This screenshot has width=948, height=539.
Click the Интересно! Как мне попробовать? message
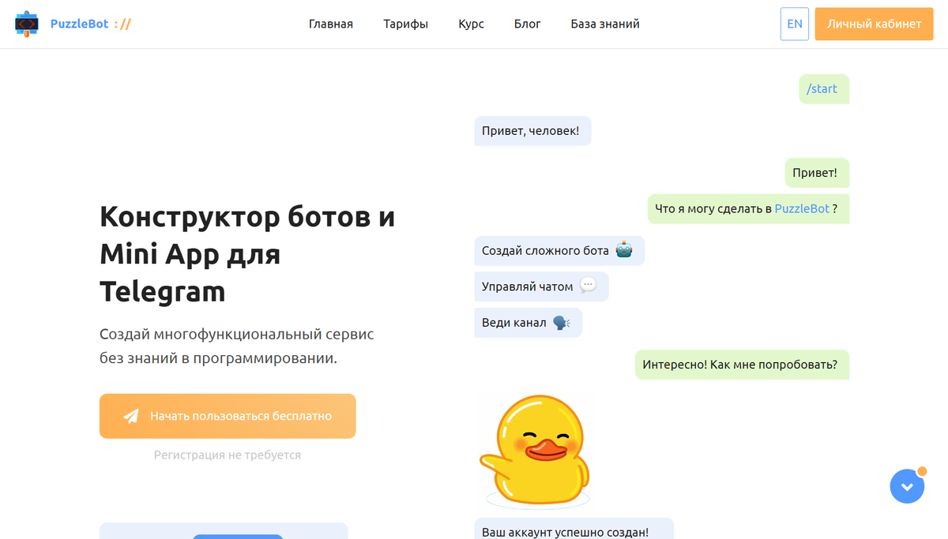tap(740, 365)
